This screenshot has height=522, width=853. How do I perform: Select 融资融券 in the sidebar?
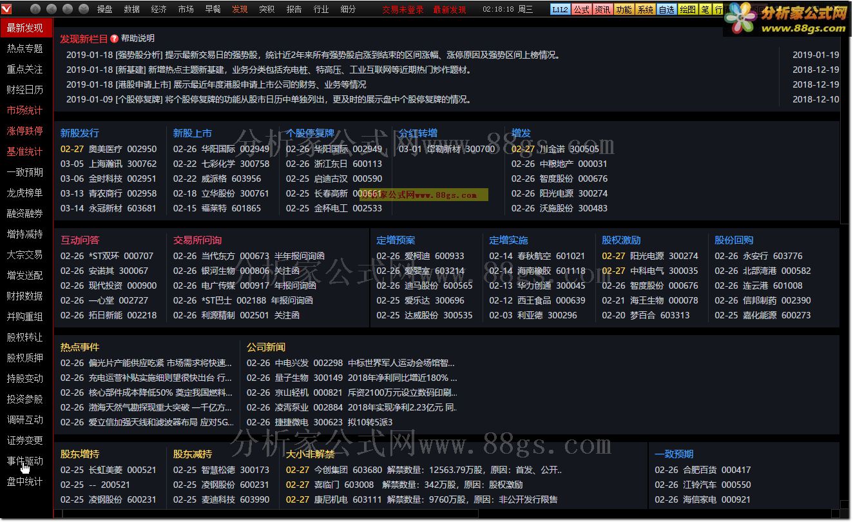click(25, 213)
